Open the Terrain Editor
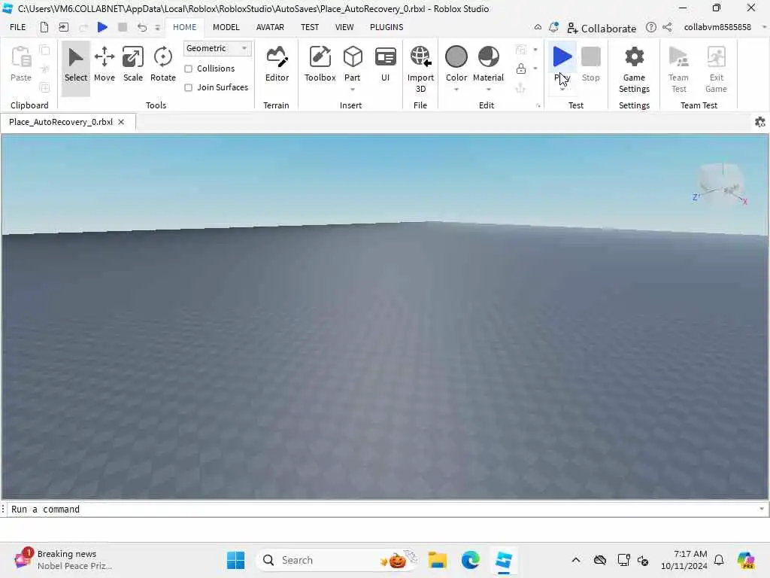Screen dimensions: 770x578 tap(277, 65)
